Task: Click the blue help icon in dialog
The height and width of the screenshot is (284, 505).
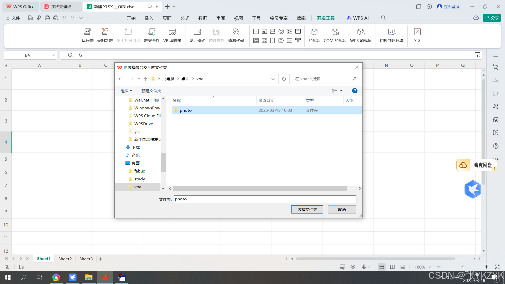Action: coord(355,91)
